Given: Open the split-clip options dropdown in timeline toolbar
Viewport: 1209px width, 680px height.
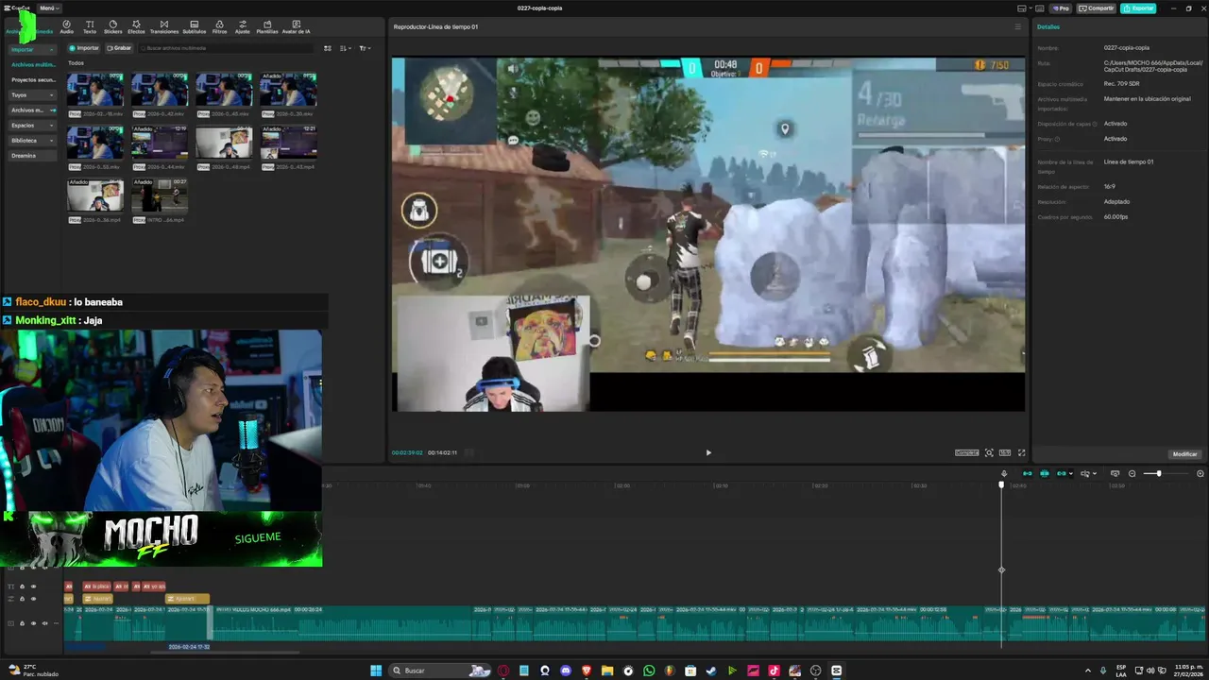Looking at the screenshot, I should [x=1095, y=473].
